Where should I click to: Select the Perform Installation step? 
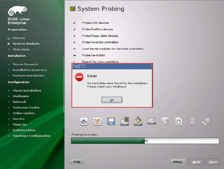(28, 76)
